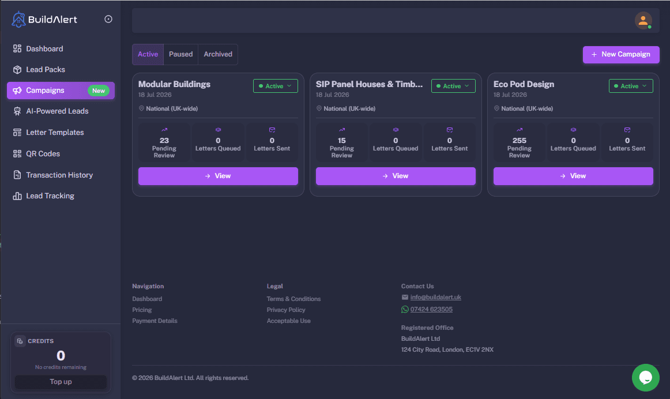Click the WhatsApp icon in Contact Us
The image size is (670, 399).
coord(405,309)
